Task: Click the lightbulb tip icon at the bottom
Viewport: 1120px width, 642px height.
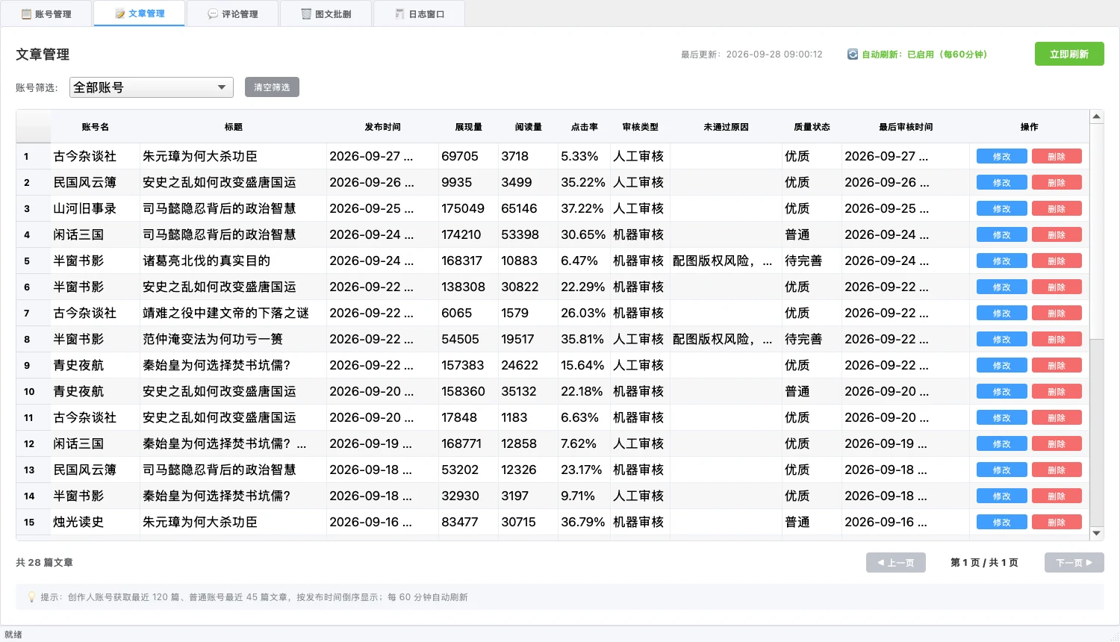Action: 31,597
